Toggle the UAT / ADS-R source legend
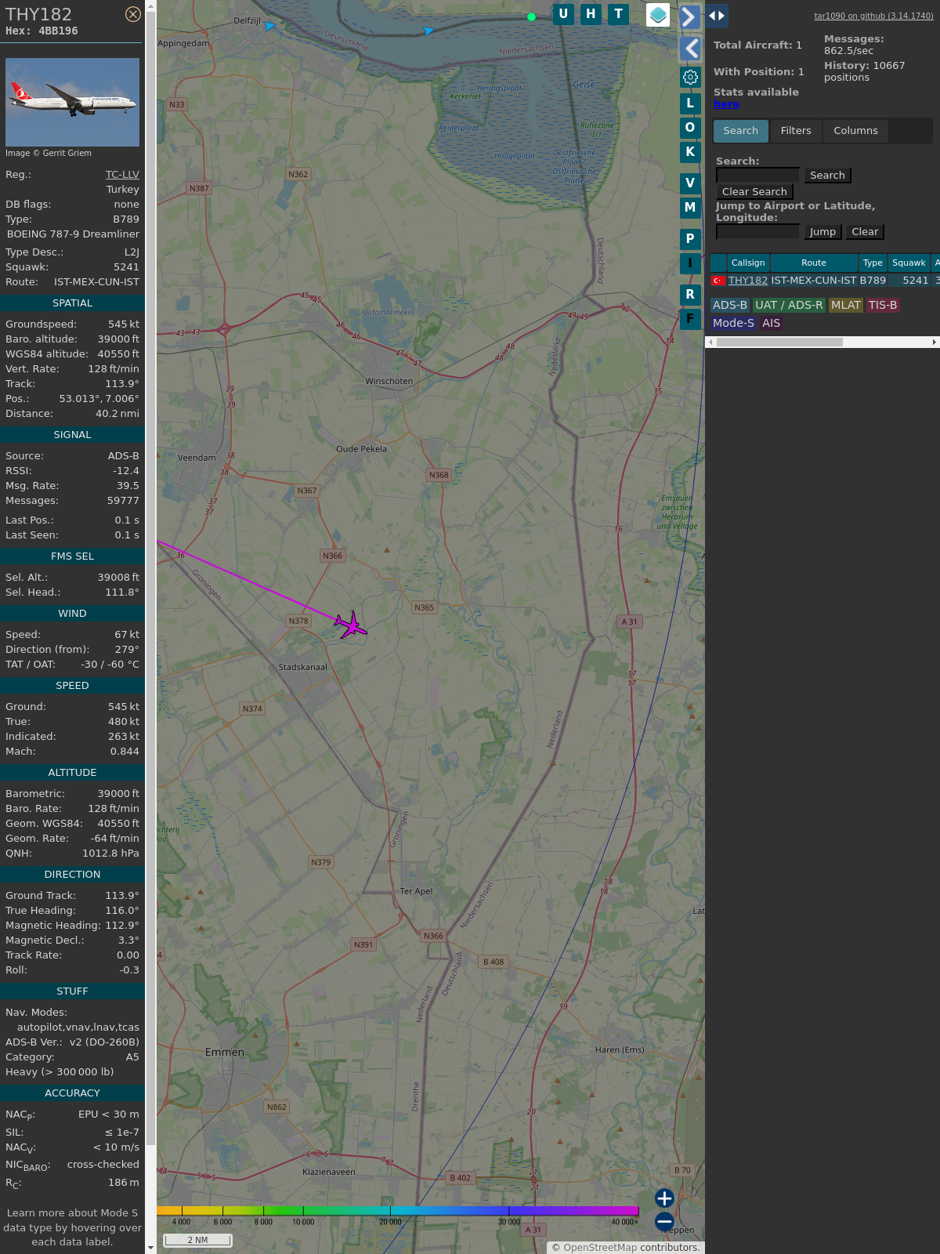 (x=789, y=306)
